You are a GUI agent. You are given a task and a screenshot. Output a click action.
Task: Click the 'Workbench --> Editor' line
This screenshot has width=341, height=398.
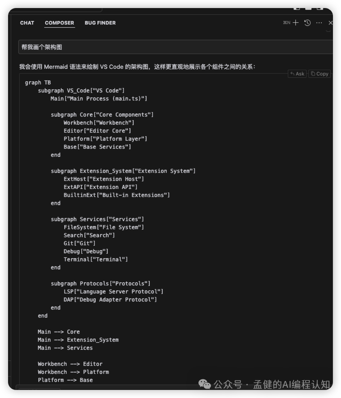70,364
